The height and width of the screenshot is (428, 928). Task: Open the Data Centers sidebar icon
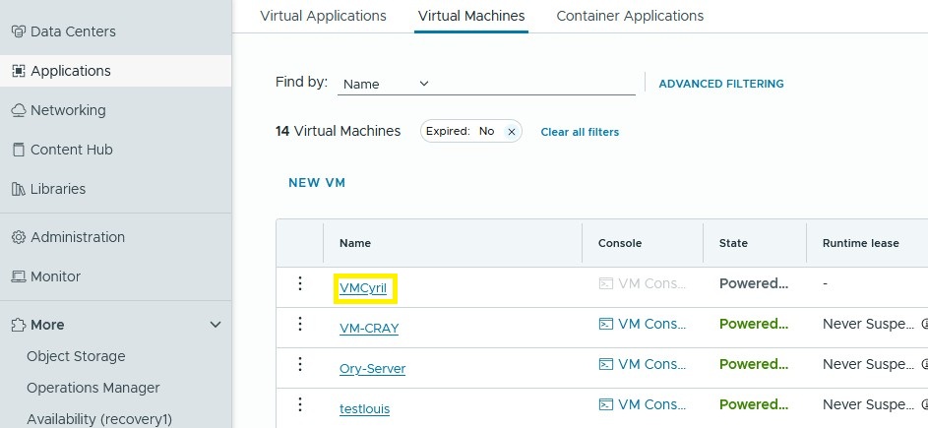coord(18,31)
